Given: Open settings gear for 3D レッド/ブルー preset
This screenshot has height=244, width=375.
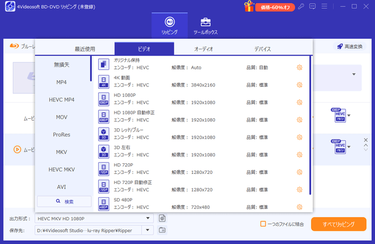Looking at the screenshot, I should (x=299, y=137).
